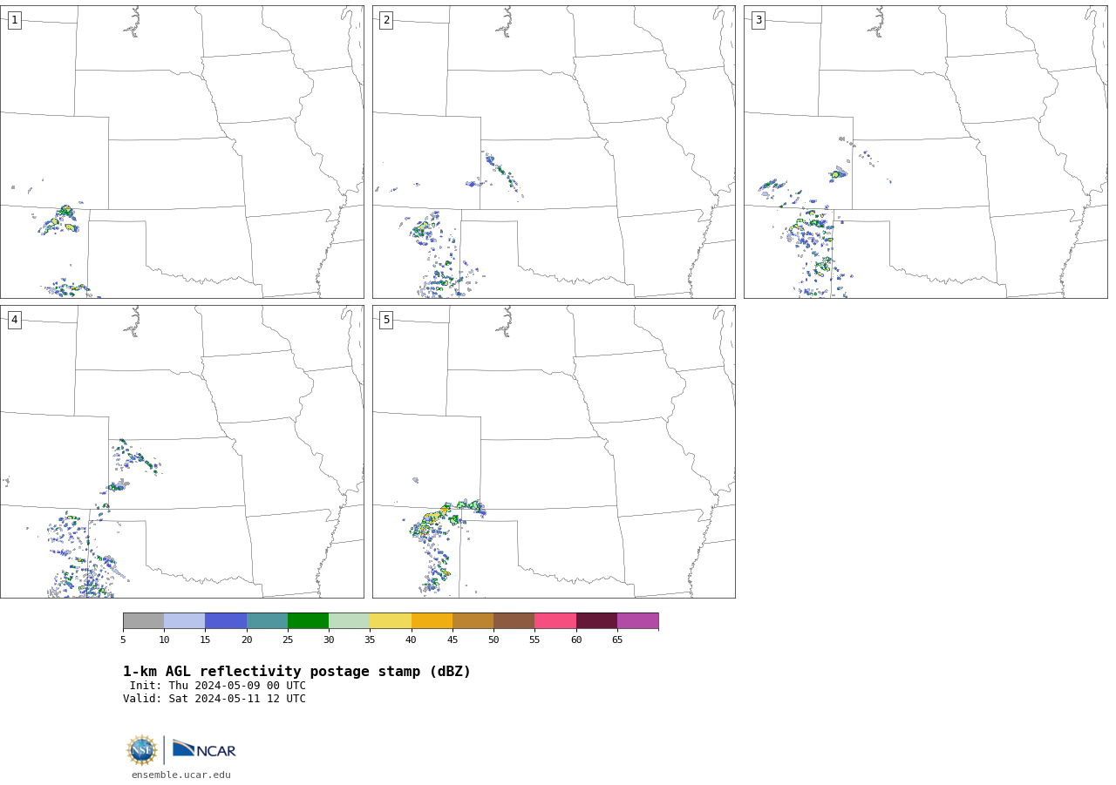Image resolution: width=1116 pixels, height=785 pixels.
Task: Click the pink 55-60 dBZ swatch
Action: click(555, 620)
